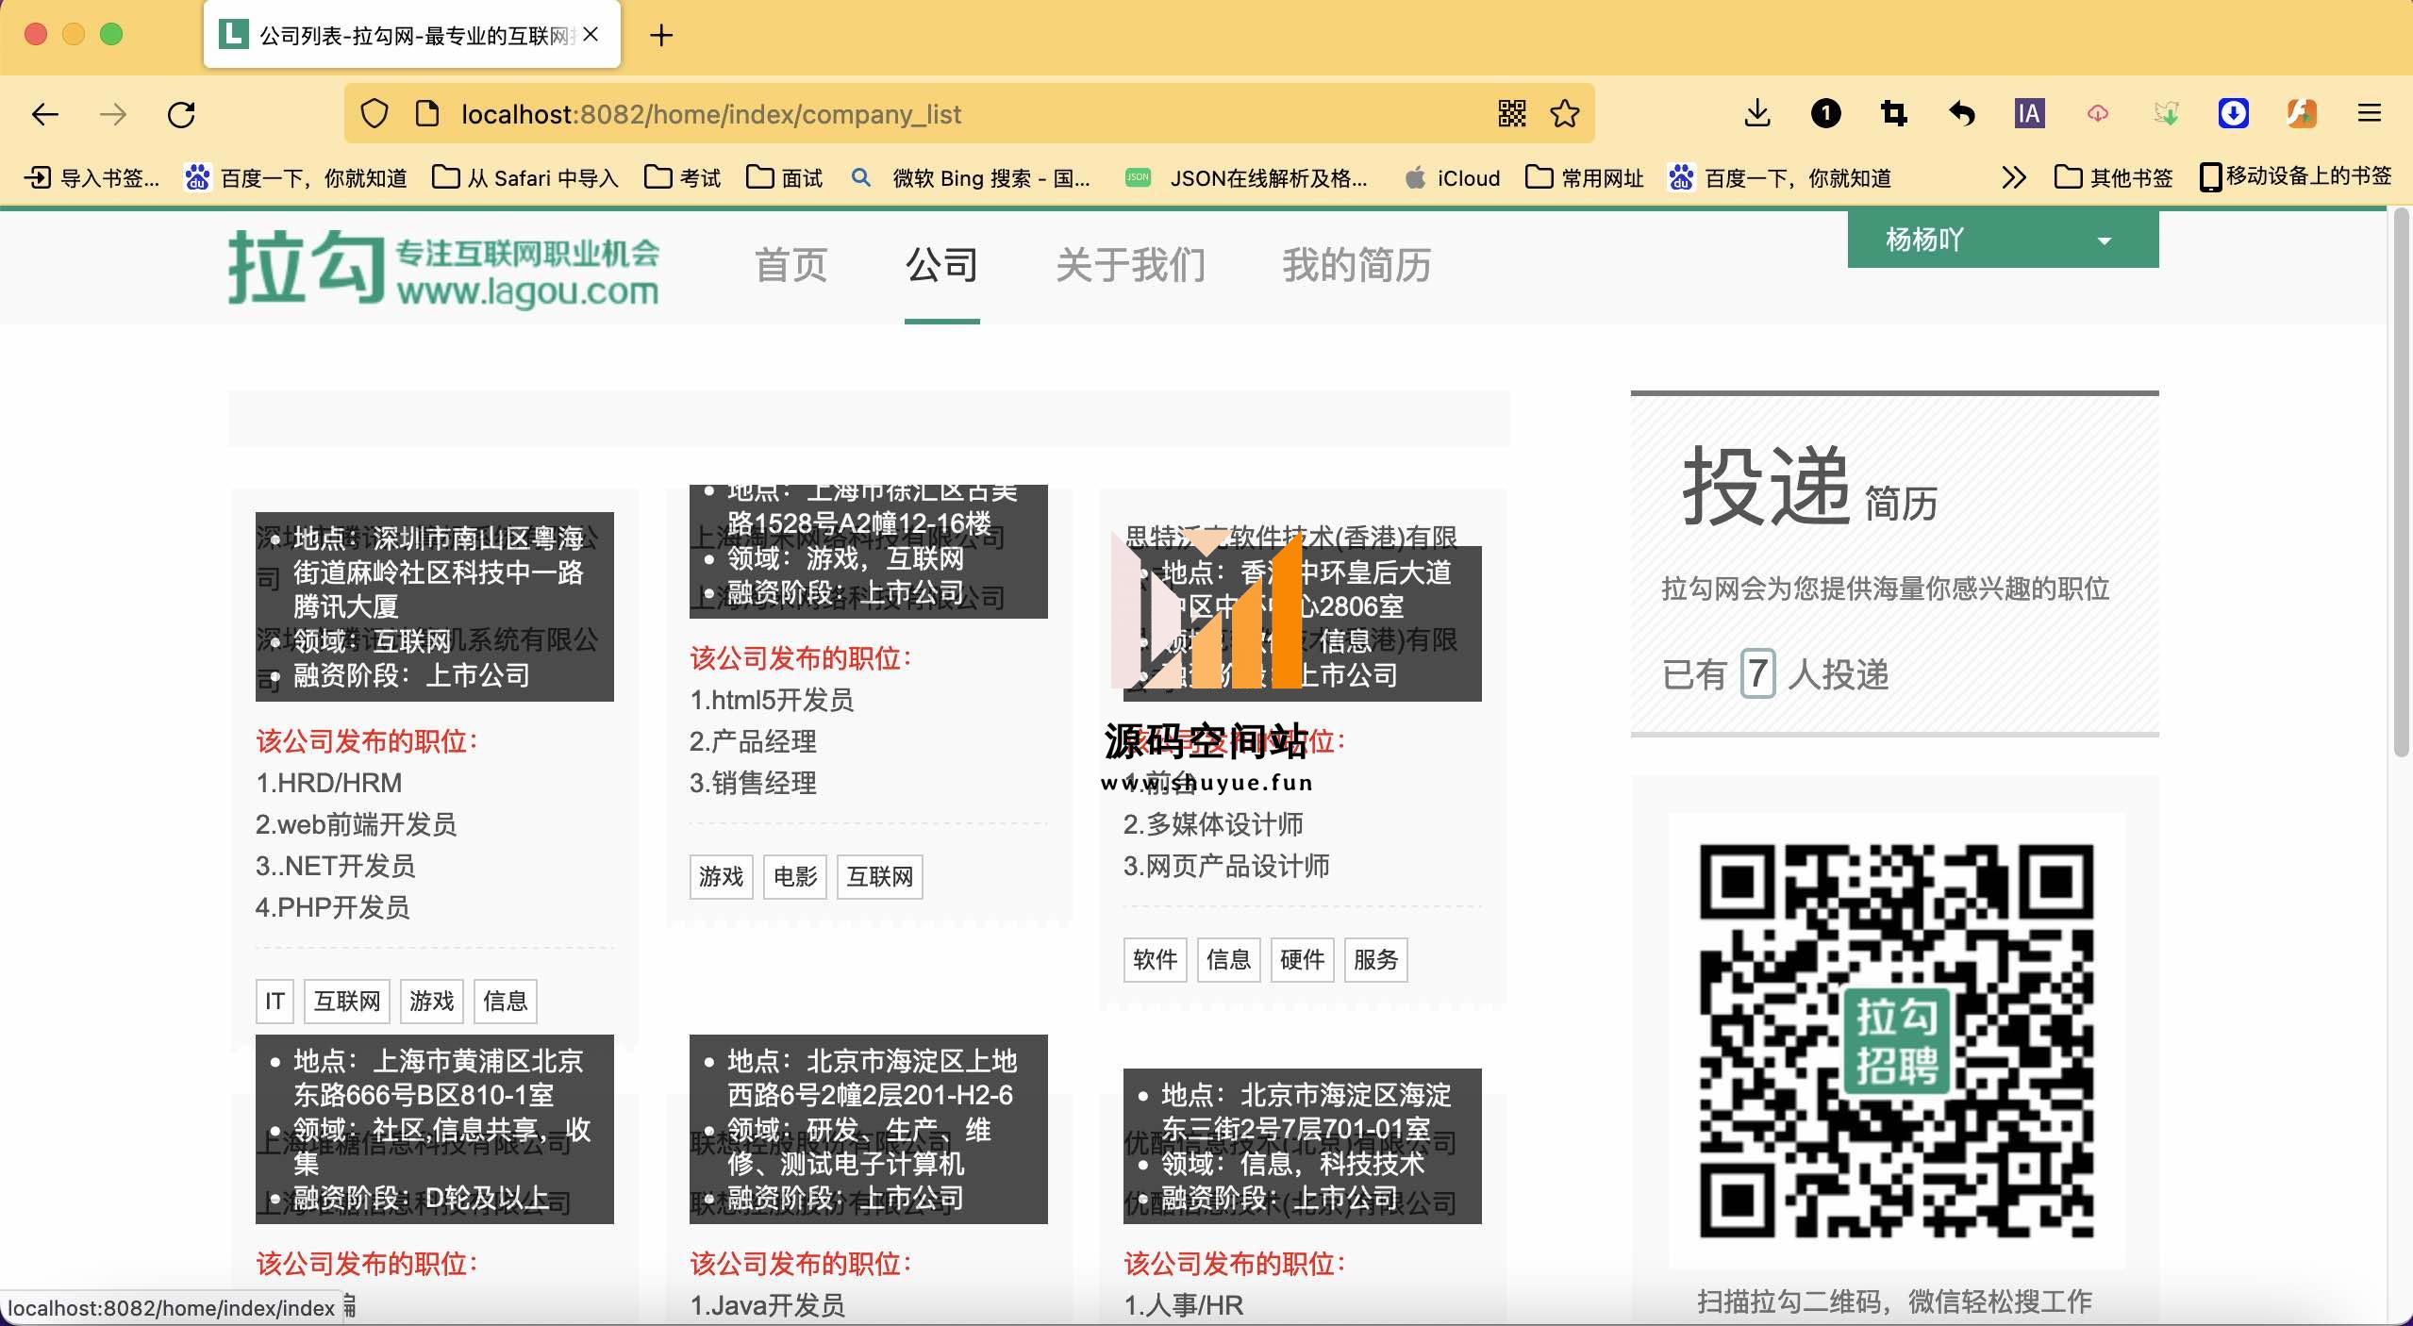The width and height of the screenshot is (2413, 1326).
Task: Open the 3..NET开发员 job link
Action: [335, 866]
